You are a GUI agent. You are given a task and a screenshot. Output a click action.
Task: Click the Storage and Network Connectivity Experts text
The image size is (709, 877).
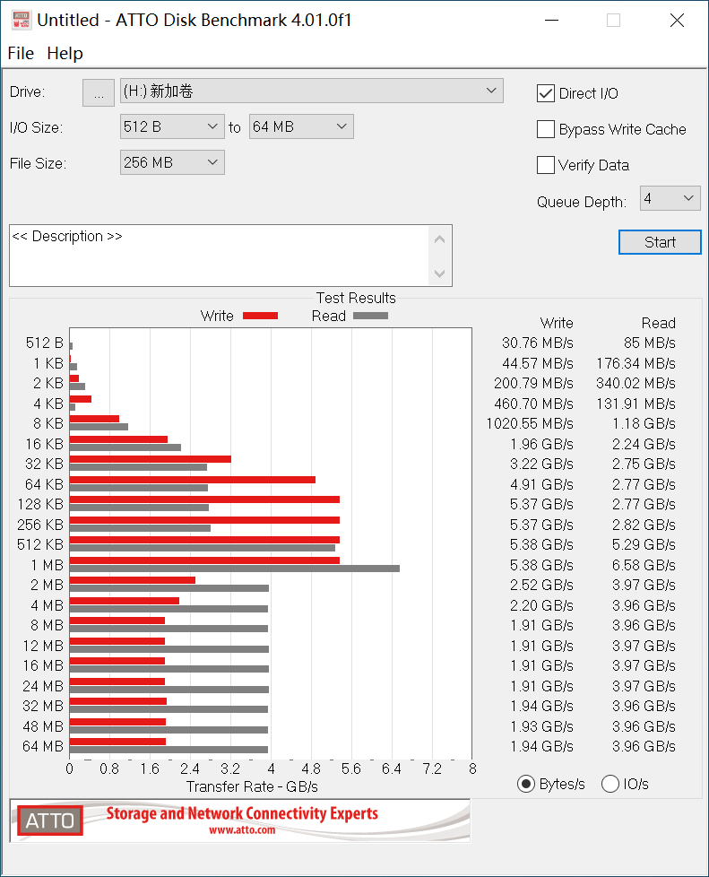[242, 813]
